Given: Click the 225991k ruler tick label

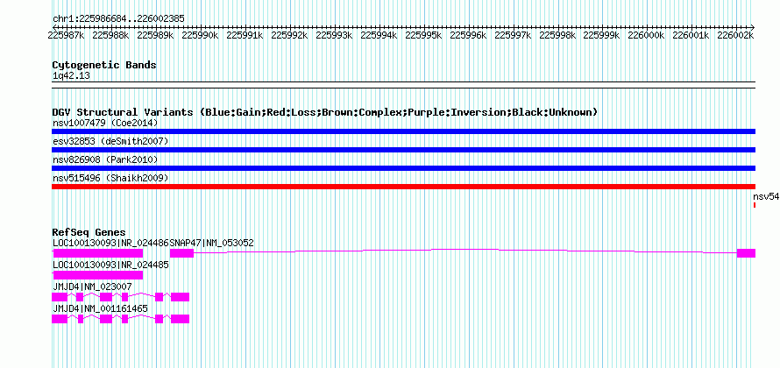Looking at the screenshot, I should click(x=245, y=35).
